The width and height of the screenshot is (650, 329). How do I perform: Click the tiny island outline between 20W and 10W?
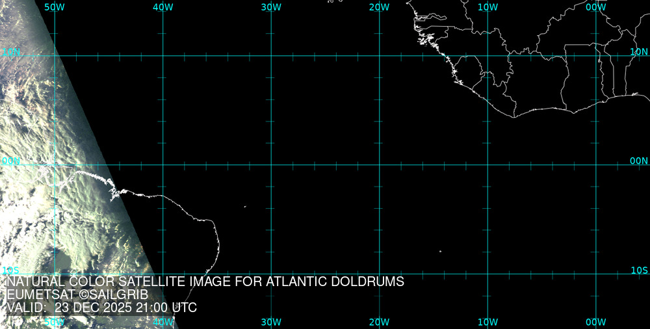click(440, 252)
